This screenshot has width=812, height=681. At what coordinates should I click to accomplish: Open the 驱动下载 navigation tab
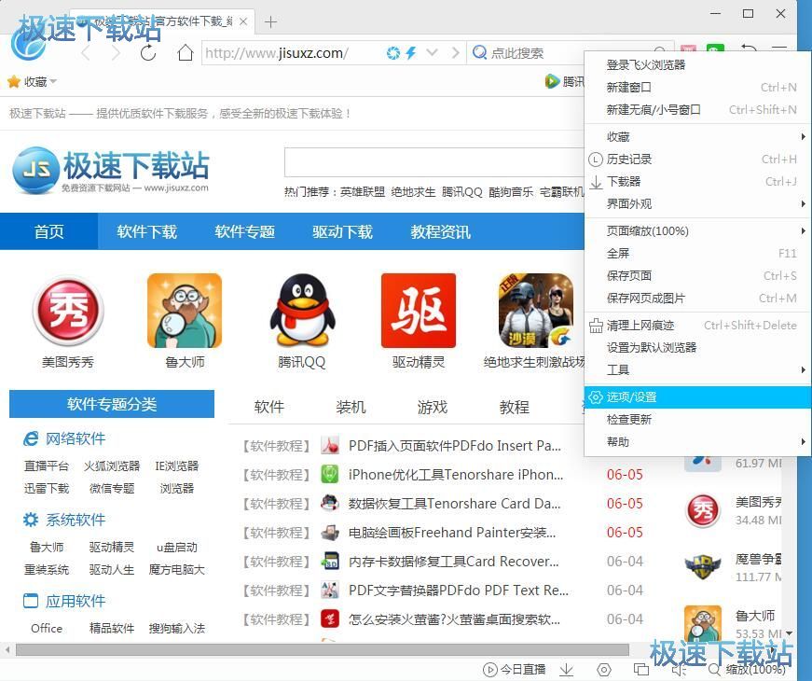click(342, 231)
